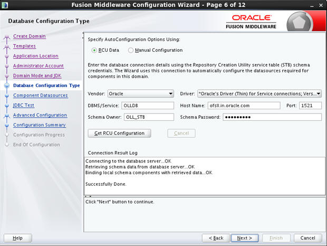Click the 'Click "Next" button to continue' message
The height and width of the screenshot is (246, 327).
point(120,202)
